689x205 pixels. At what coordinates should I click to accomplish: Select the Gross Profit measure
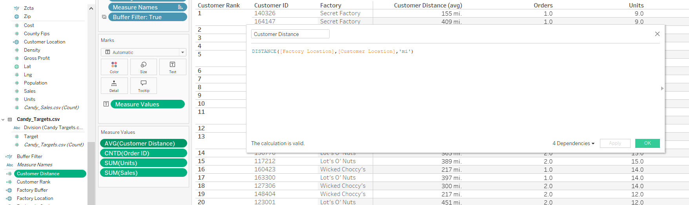tap(37, 58)
